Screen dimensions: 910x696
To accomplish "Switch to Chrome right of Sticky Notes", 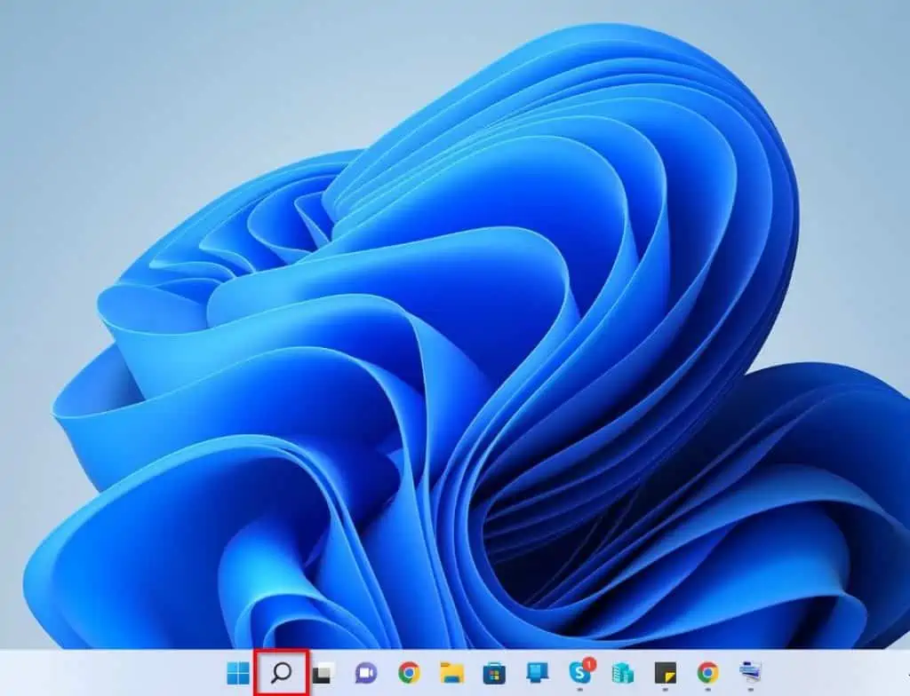I will (707, 673).
